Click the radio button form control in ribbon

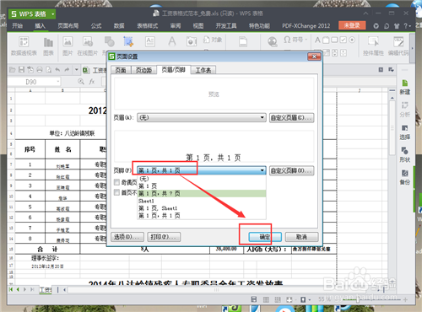pyautogui.click(x=352, y=40)
